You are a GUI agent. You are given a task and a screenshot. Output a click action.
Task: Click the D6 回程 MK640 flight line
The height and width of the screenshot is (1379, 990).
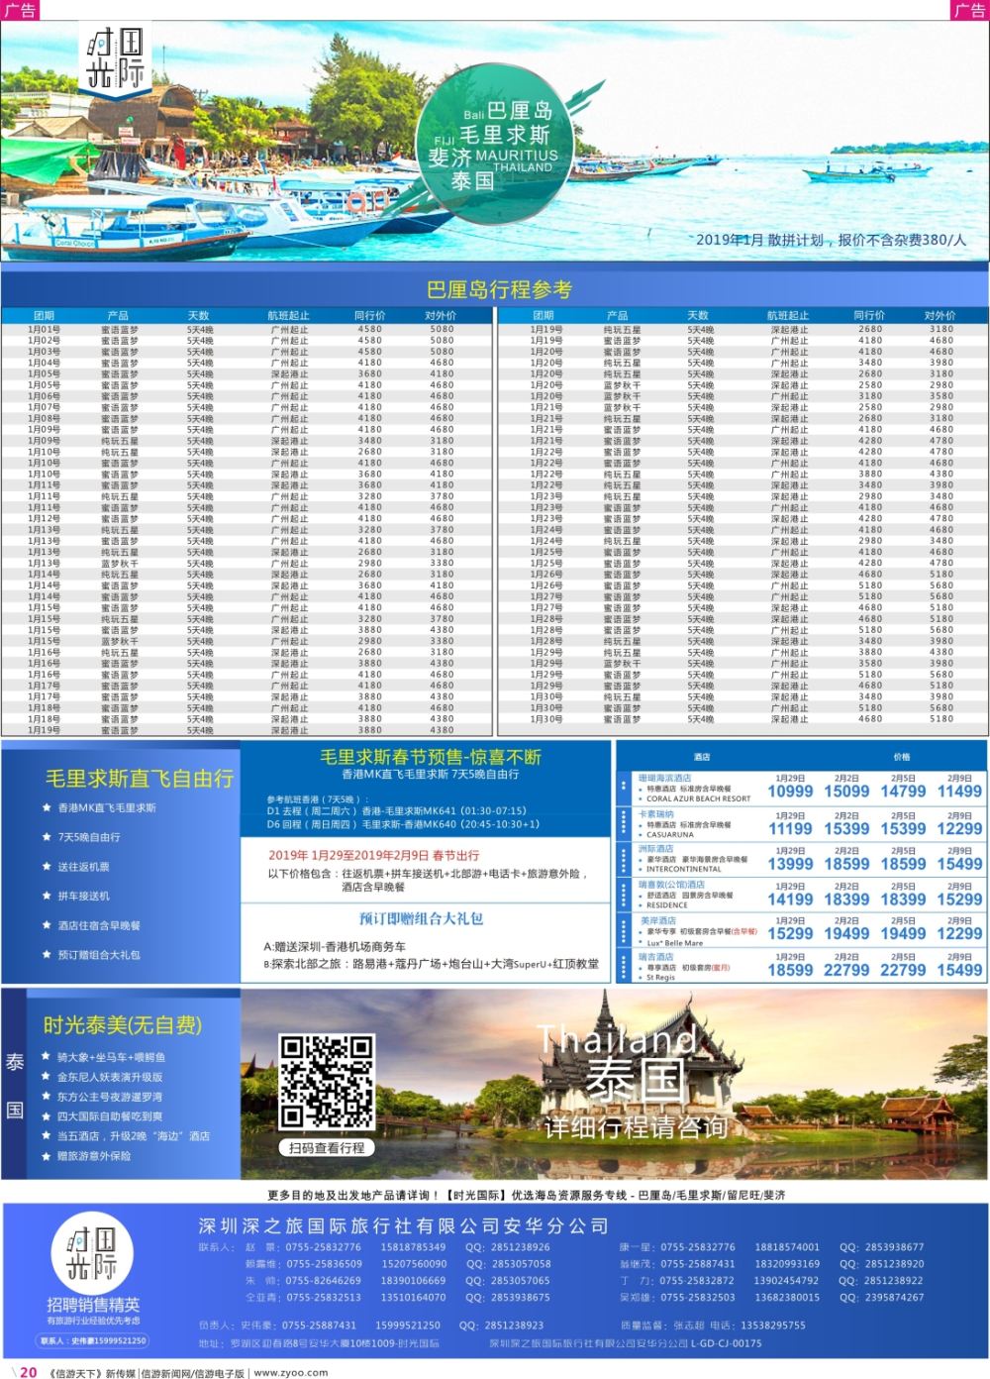(403, 823)
